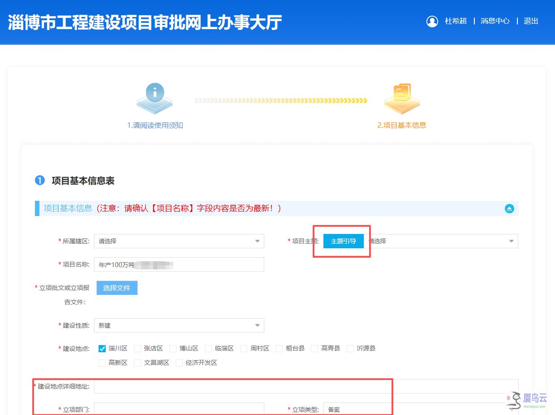Image resolution: width=555 pixels, height=415 pixels.
Task: Click the username 杜希超 in header
Action: [456, 21]
